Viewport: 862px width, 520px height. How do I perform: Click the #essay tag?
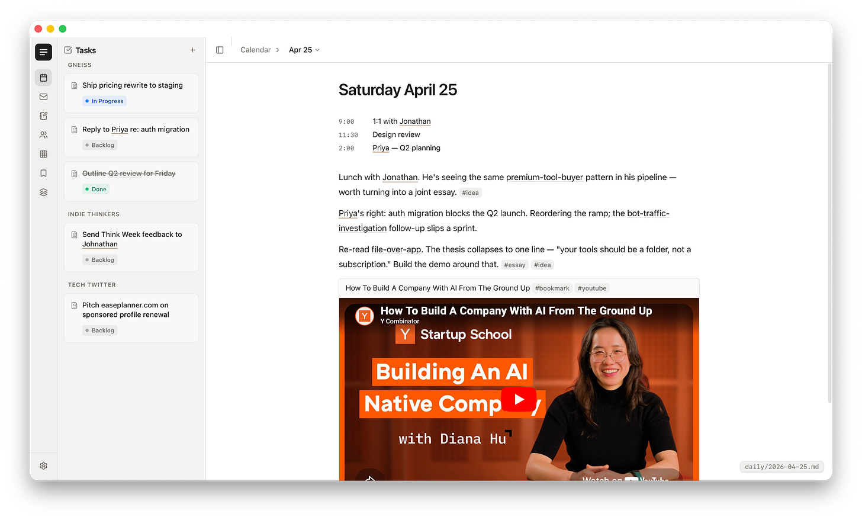pos(514,265)
